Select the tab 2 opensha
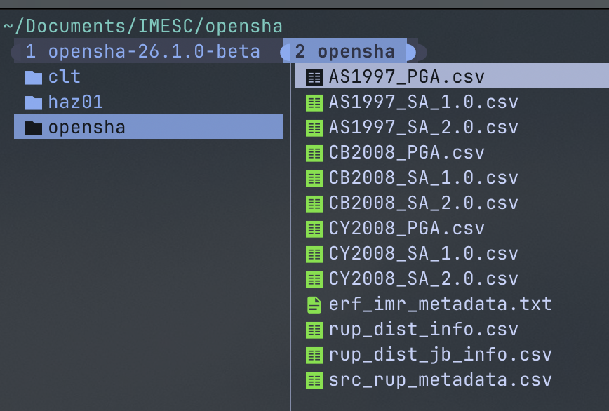Screen dimensions: 609x411 tap(345, 52)
